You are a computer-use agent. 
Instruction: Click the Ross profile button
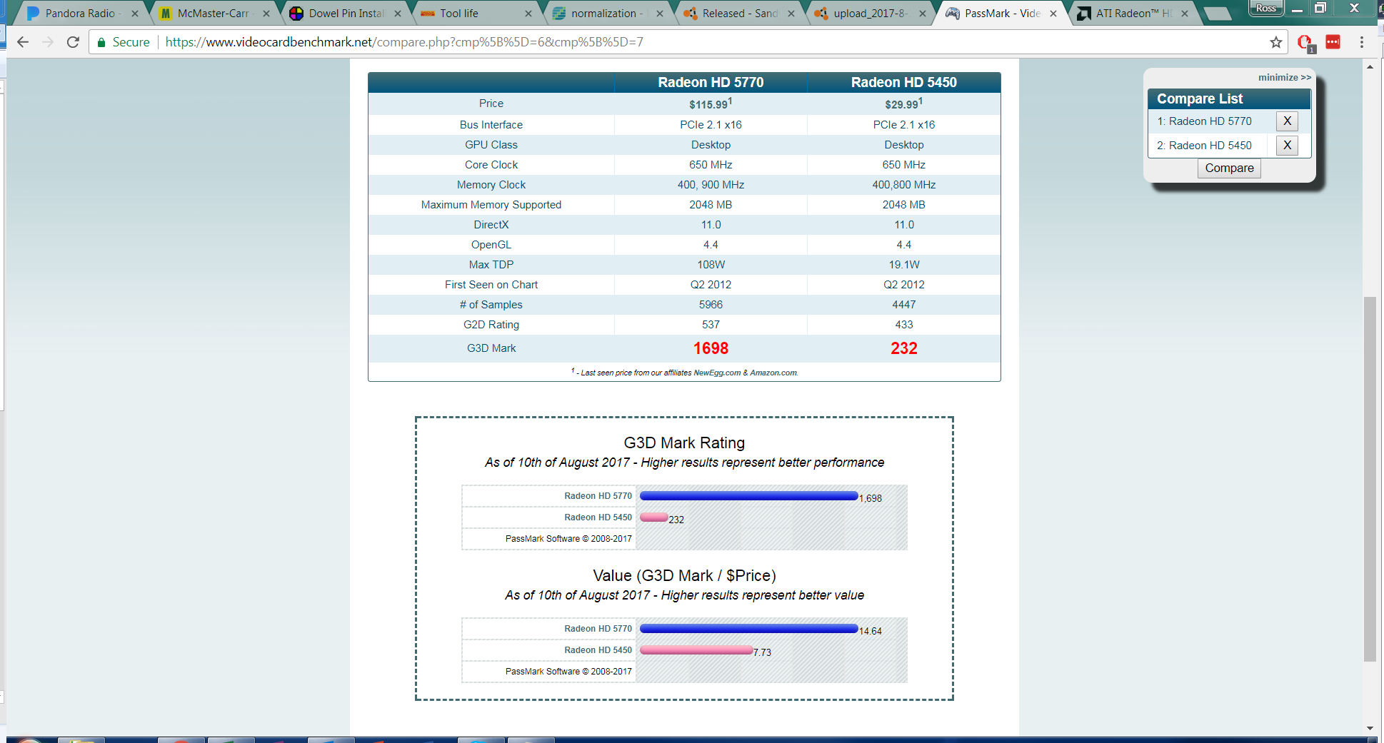pos(1266,8)
